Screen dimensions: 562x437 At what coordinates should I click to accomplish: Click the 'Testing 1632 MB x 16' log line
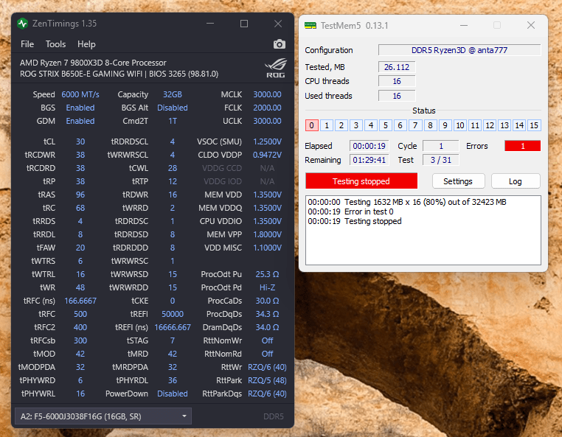(407, 202)
